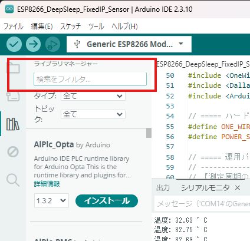Click the #include <OneWi code line
The height and width of the screenshot is (241, 250).
tap(219, 75)
